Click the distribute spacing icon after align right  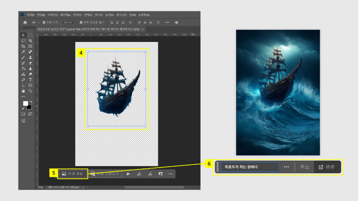130,22
